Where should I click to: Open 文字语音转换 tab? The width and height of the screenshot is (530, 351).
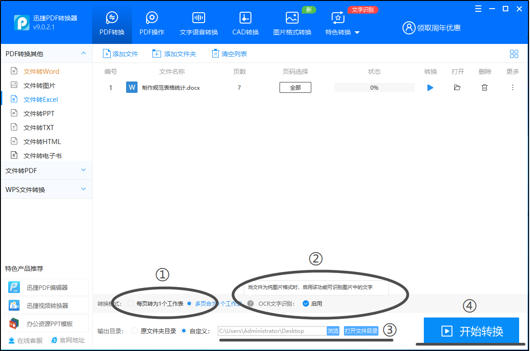(x=199, y=24)
